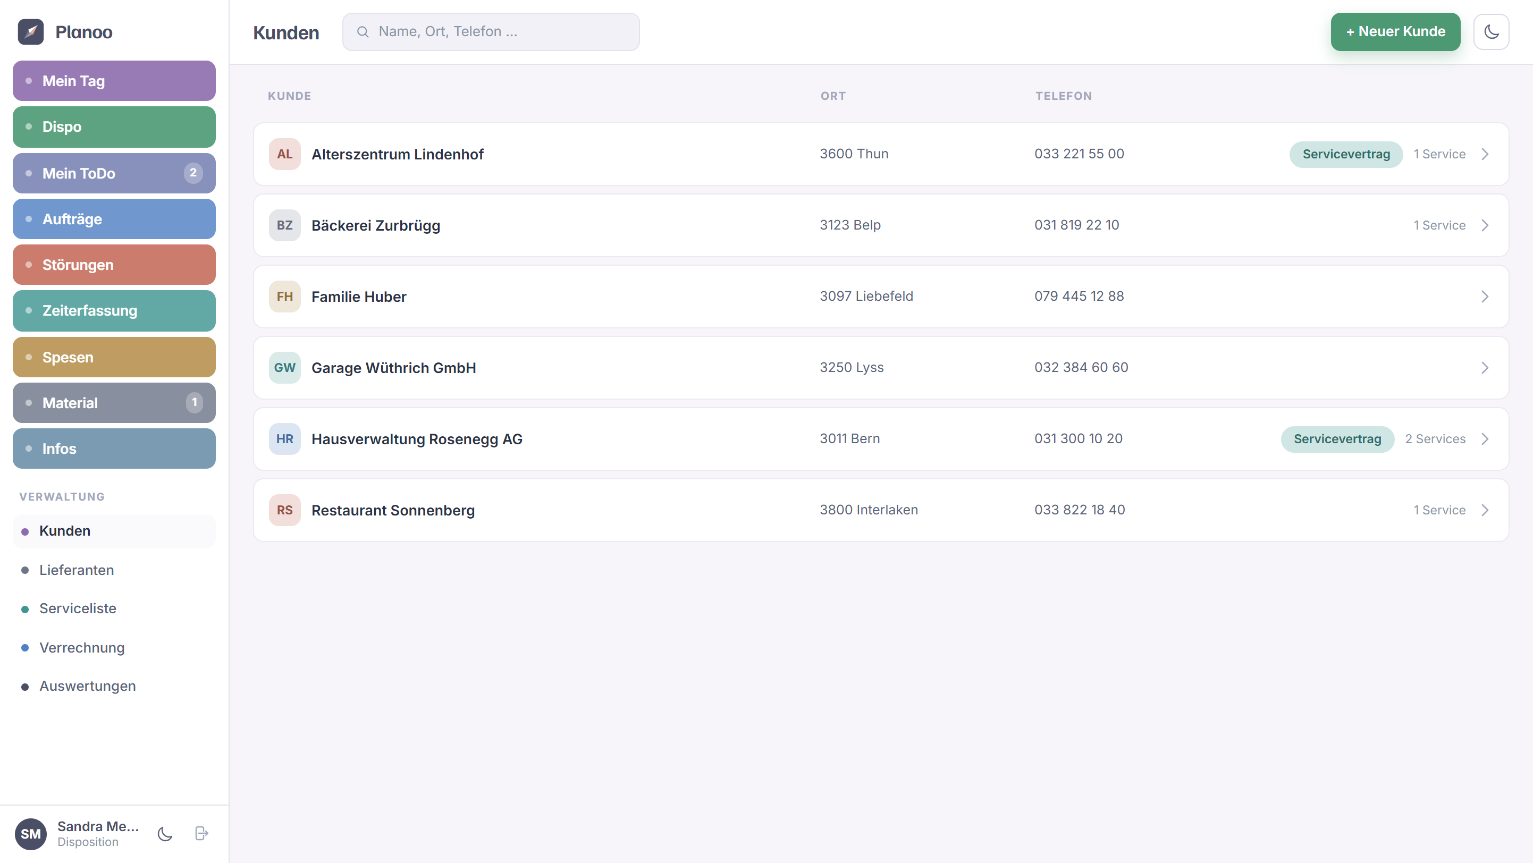Viewport: 1533px width, 863px height.
Task: Focus the Name, Ort, Telefon search field
Action: pos(491,32)
